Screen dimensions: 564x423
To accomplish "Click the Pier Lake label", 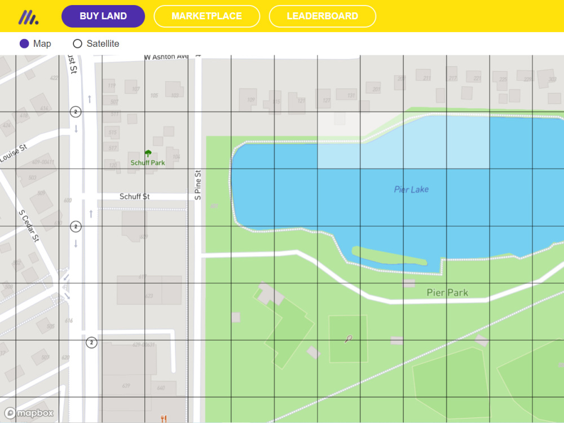I will coord(411,189).
